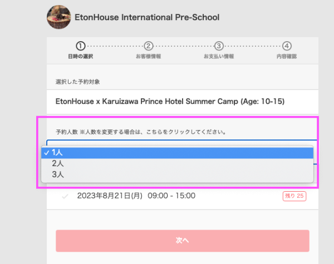This screenshot has width=334, height=264.
Task: Click the 内容確認 step label
Action: pos(287,56)
